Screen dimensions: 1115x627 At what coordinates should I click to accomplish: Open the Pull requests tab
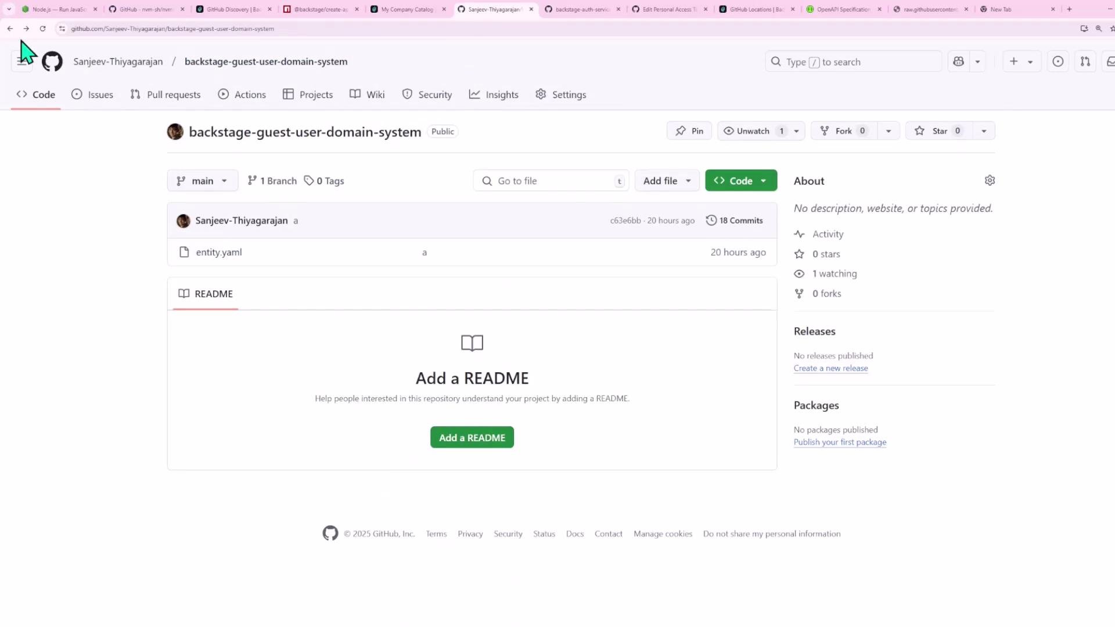pyautogui.click(x=166, y=95)
